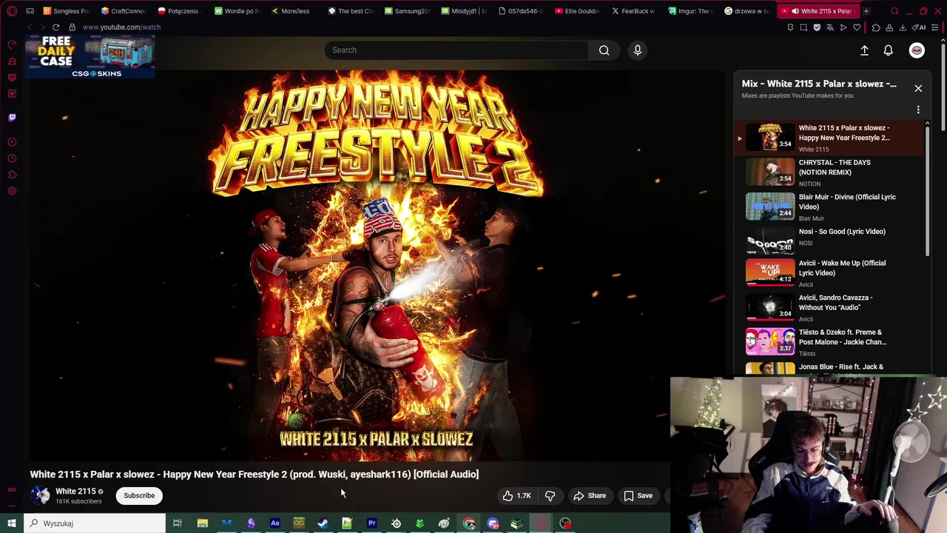Open Discord from the taskbar

(493, 523)
